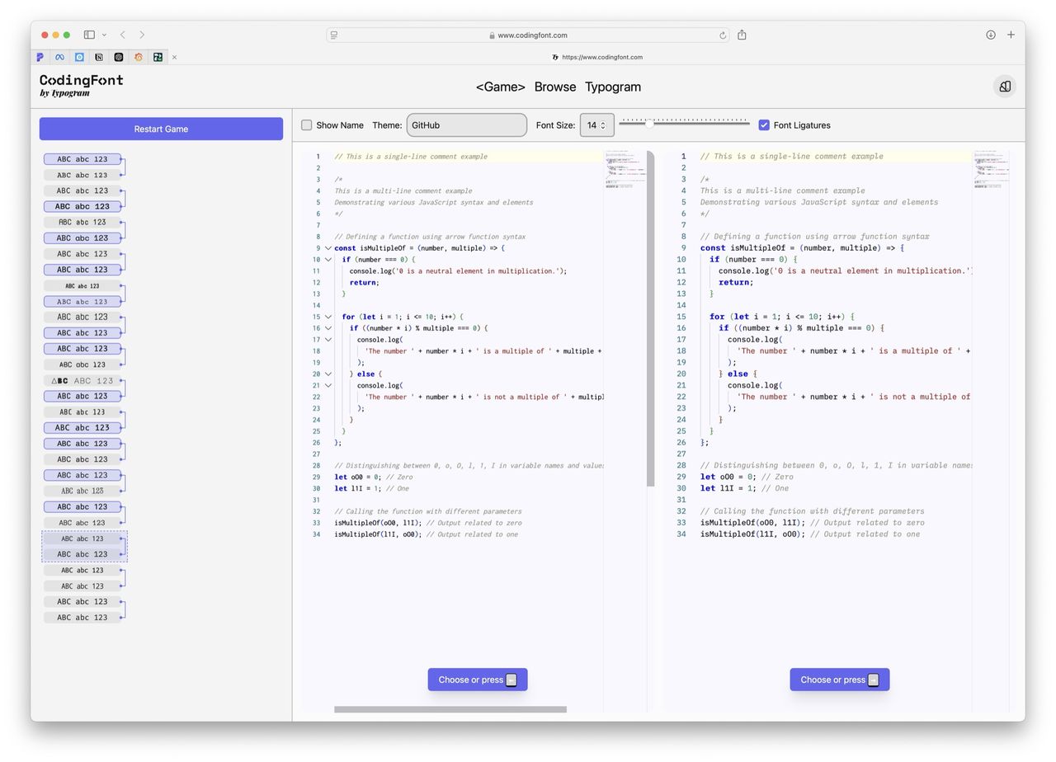Image resolution: width=1056 pixels, height=762 pixels.
Task: Enable the Show Name checkbox
Action: click(306, 125)
